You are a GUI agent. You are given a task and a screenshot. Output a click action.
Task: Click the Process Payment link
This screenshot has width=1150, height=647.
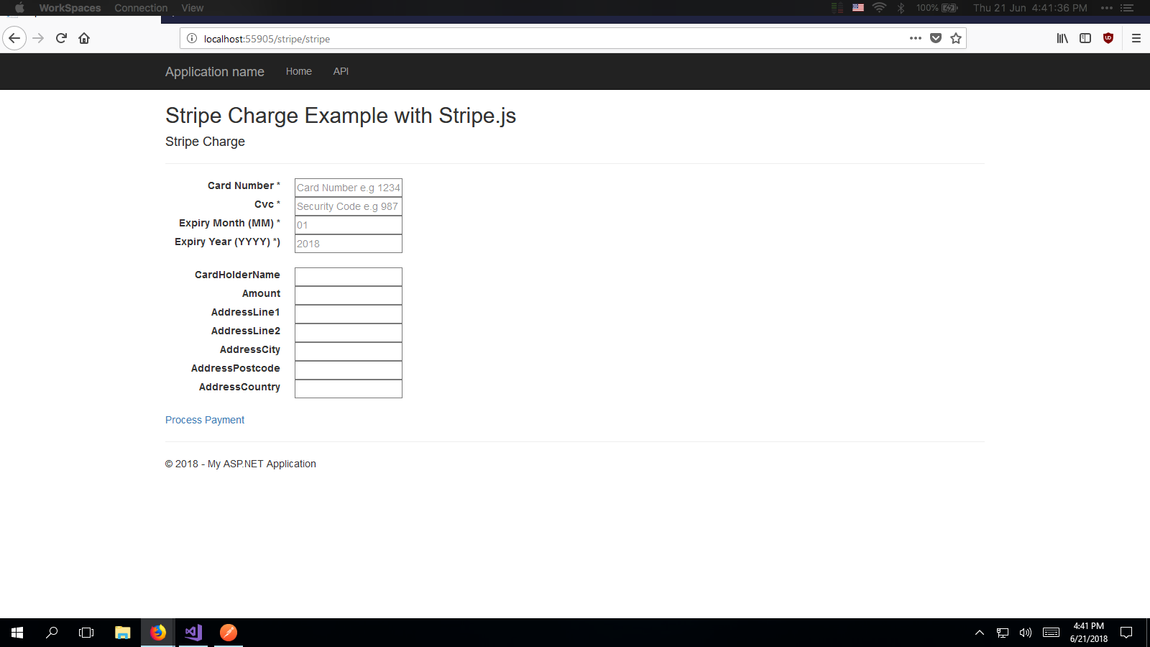tap(205, 419)
